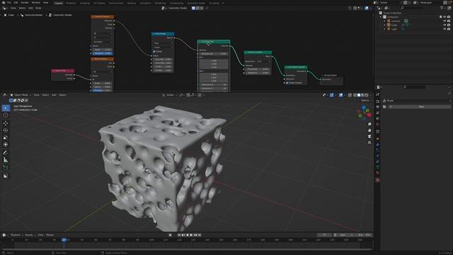The height and width of the screenshot is (255, 453).
Task: Toggle viewport X-ray mode
Action: pos(350,95)
